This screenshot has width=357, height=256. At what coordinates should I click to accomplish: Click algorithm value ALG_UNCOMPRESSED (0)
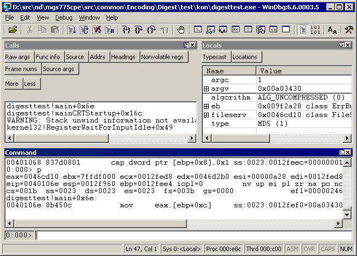tap(301, 97)
